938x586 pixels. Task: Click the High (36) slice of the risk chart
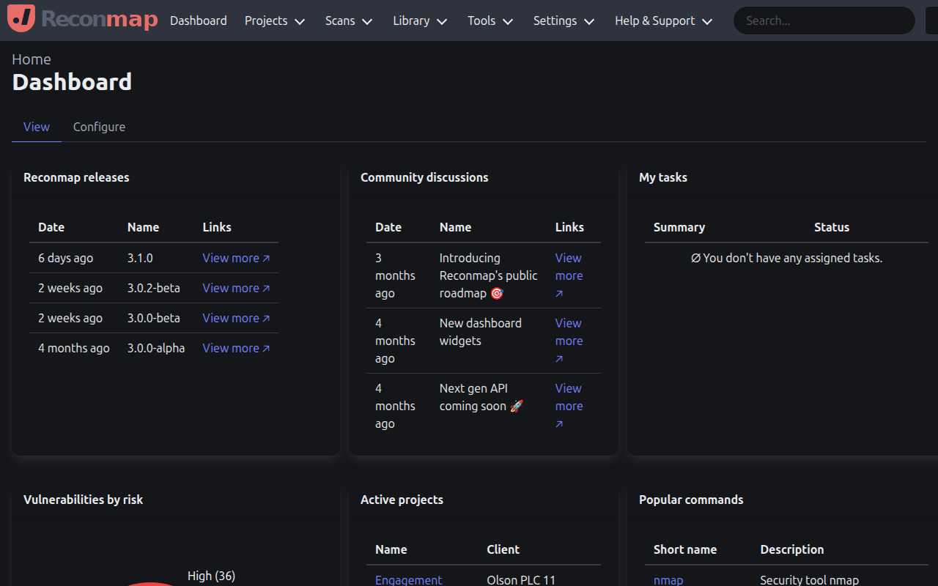(x=211, y=576)
